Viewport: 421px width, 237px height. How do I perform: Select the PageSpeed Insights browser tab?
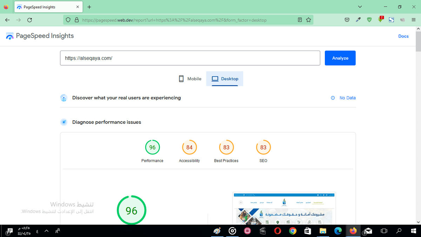pos(49,7)
